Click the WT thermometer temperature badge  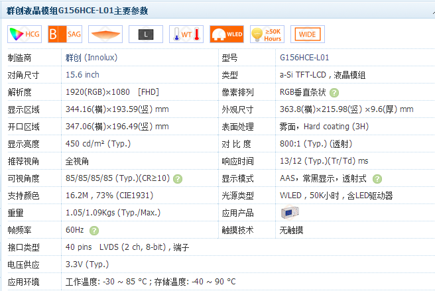pos(186,34)
